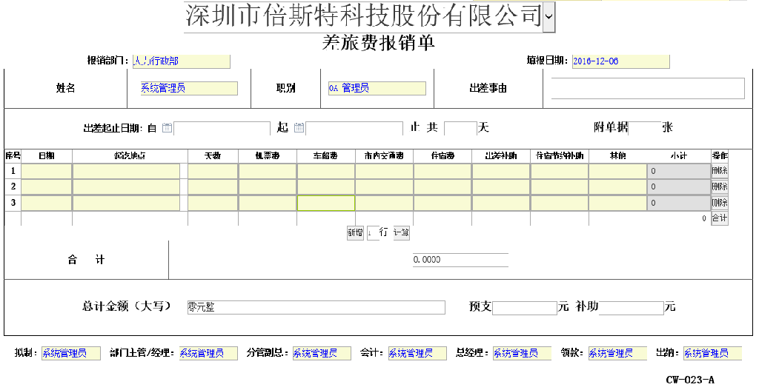Screen dimensions: 759x390
Task: Click the 住宿费 cell in row 1
Action: coord(443,171)
